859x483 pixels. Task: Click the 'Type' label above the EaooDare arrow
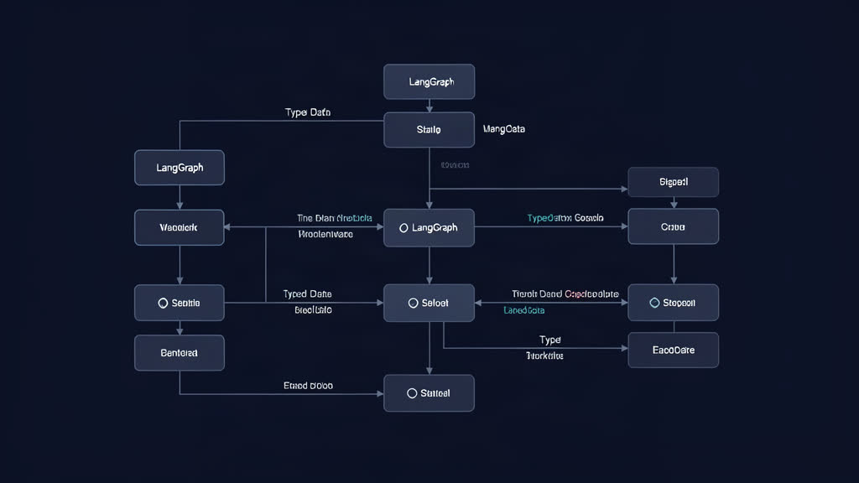tap(550, 340)
